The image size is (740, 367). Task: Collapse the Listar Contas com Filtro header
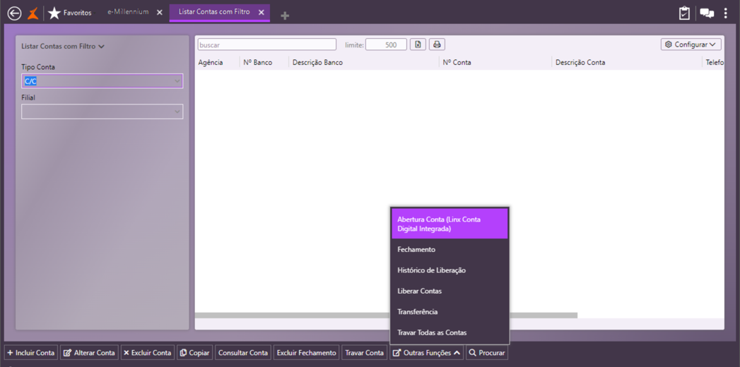click(63, 47)
